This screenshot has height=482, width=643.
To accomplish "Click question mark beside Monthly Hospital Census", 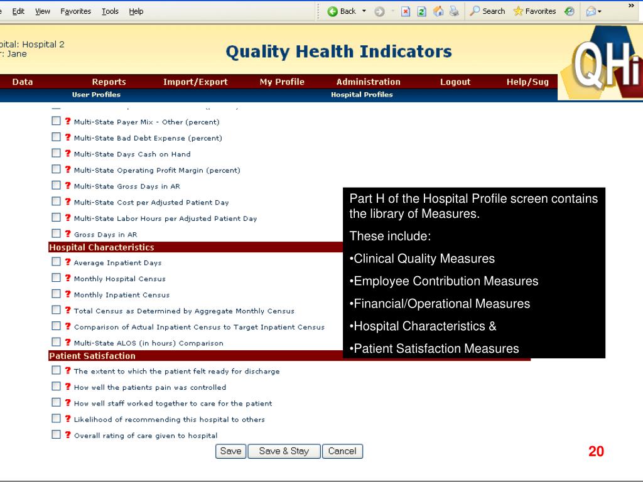I will 68,278.
